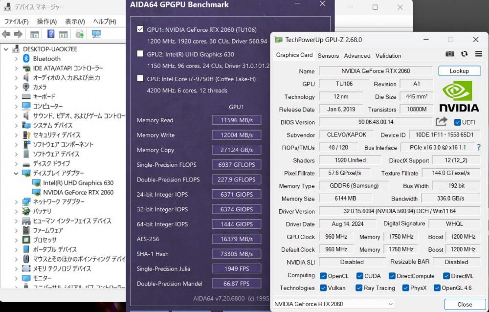Open the ファイル(F) menu
This screenshot has width=489, height=312.
coord(16,22)
